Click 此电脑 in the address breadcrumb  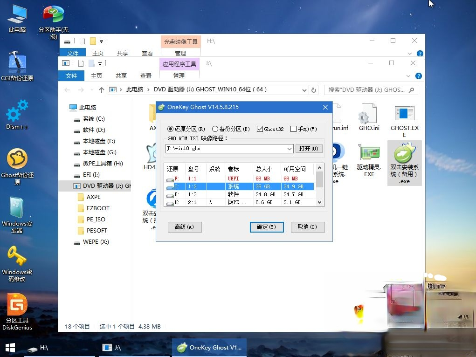tap(134, 89)
